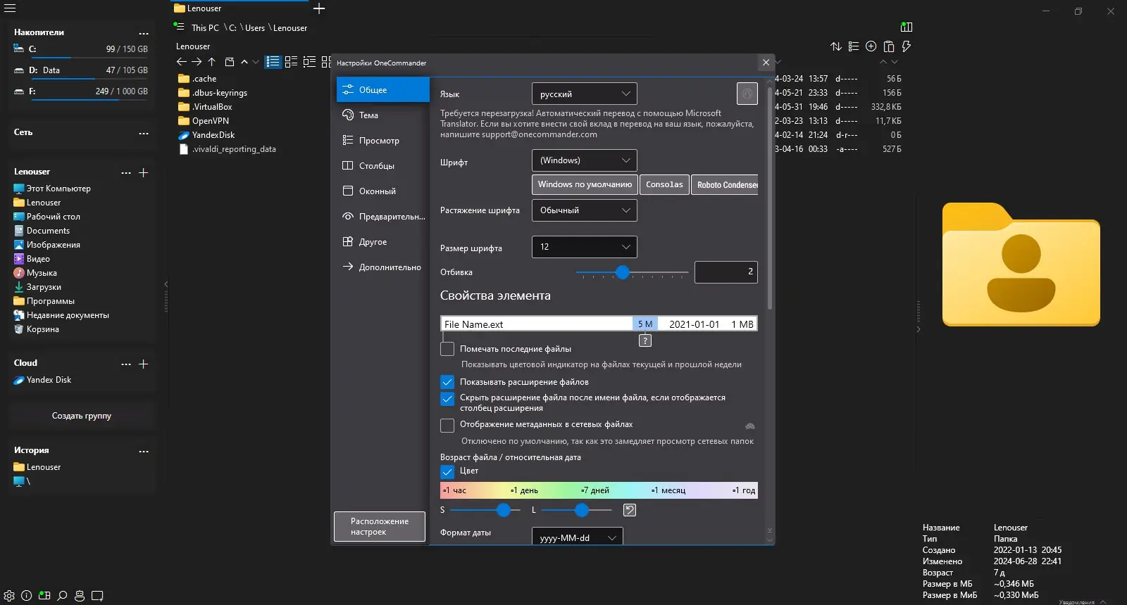Expand the Размер шрифта dropdown set to 12
This screenshot has height=605, width=1127.
585,247
